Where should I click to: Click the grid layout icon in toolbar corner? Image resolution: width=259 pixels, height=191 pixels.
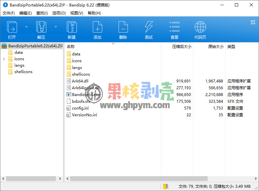pos(253,22)
